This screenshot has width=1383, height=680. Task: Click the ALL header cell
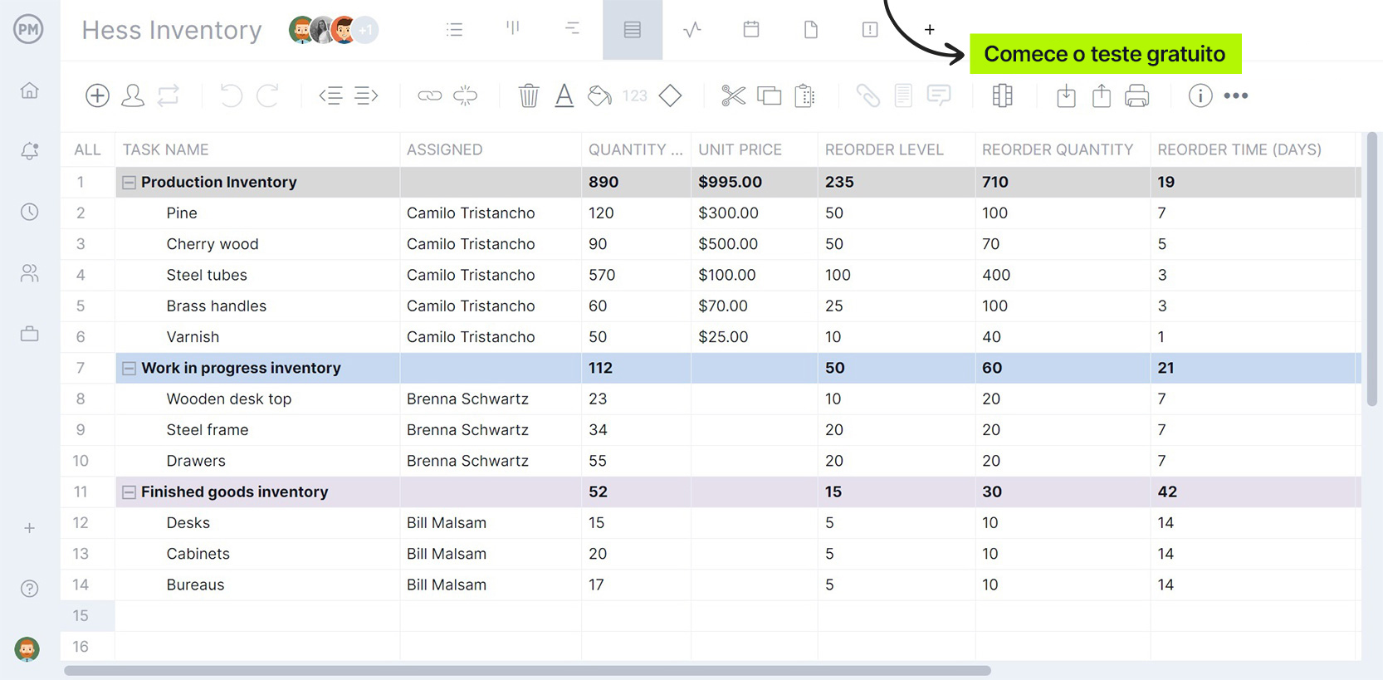[87, 150]
